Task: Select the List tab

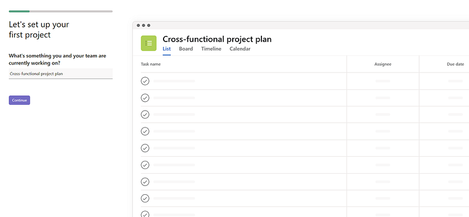Action: tap(166, 49)
